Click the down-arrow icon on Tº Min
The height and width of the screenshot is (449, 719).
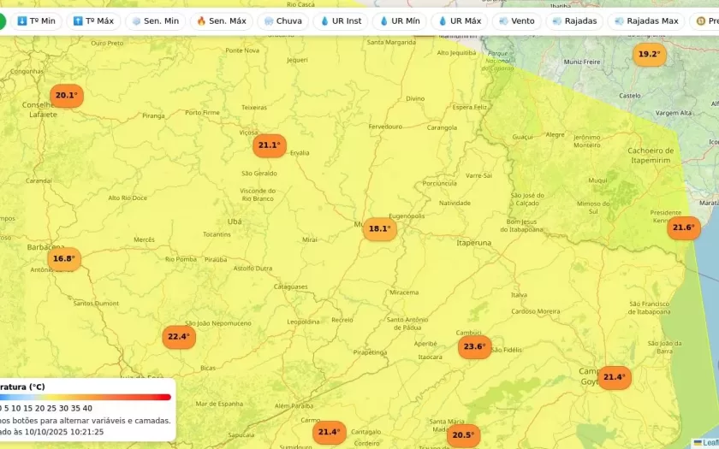coord(22,21)
